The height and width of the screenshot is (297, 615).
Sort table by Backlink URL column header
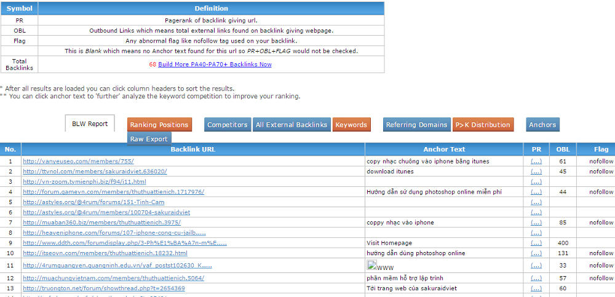[193, 149]
